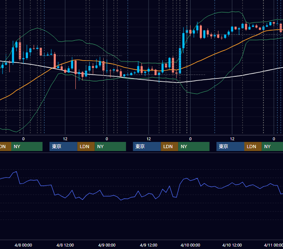283x249 pixels.
Task: Select the 東京 session block on 4/9
Action: (147, 146)
